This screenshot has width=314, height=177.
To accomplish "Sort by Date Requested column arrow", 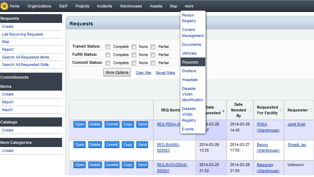I will tap(223, 111).
